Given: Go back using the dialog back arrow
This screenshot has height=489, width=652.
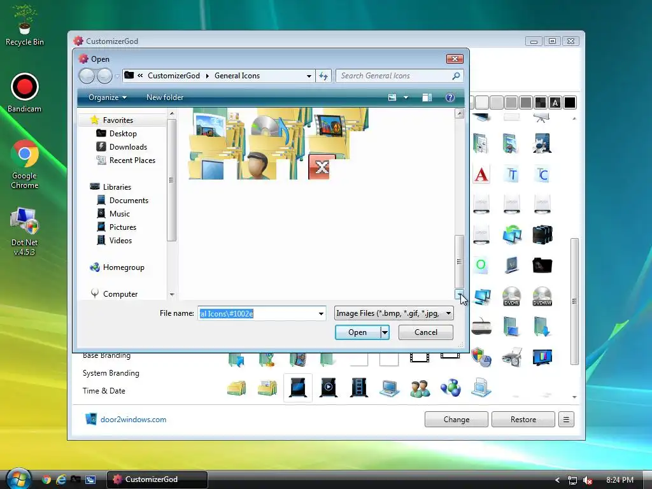Looking at the screenshot, I should (x=87, y=76).
